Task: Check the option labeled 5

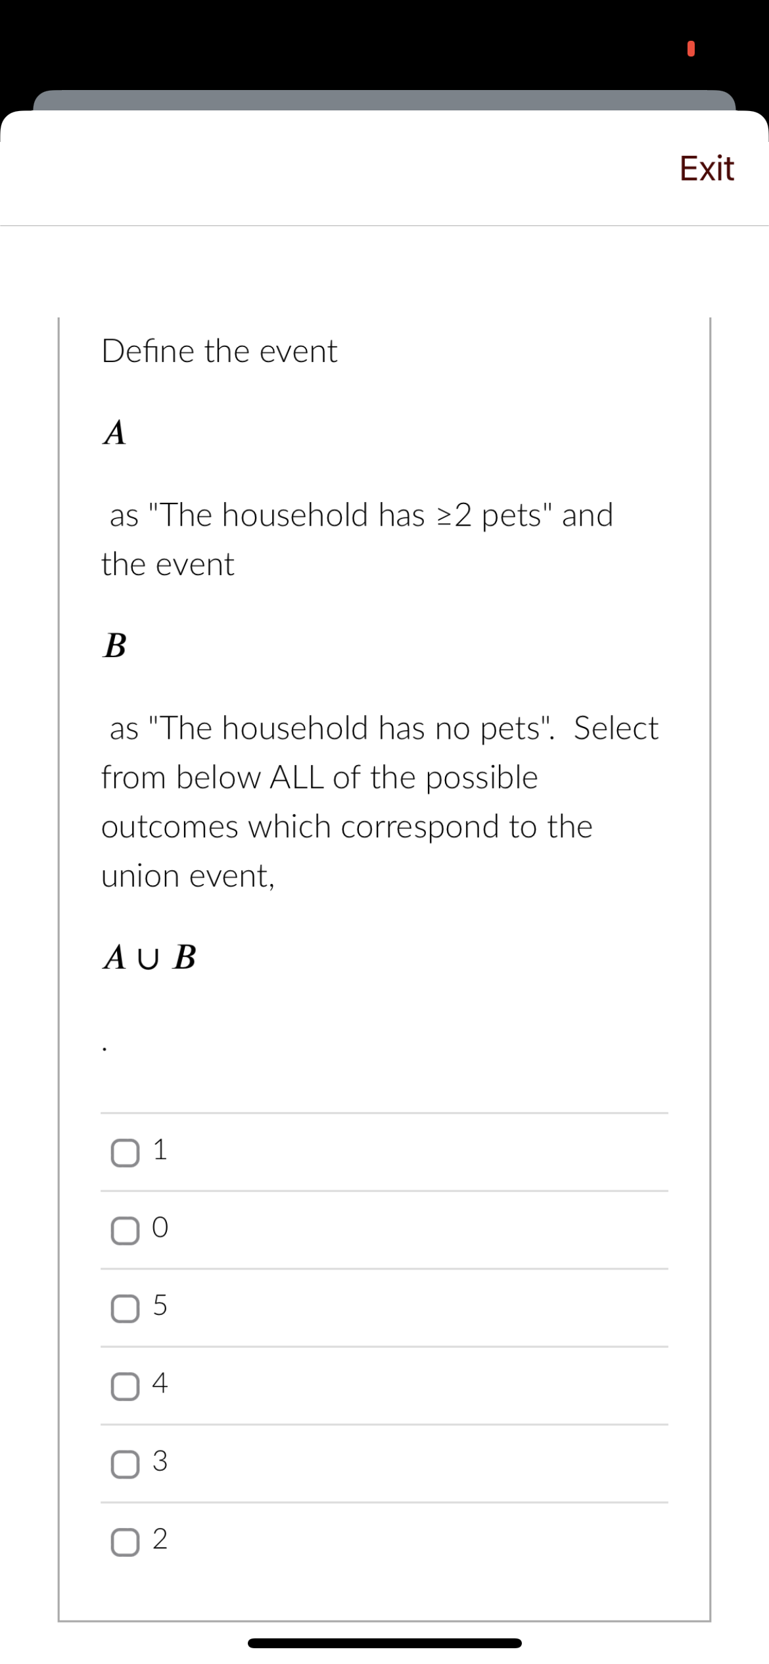Action: 124,1305
